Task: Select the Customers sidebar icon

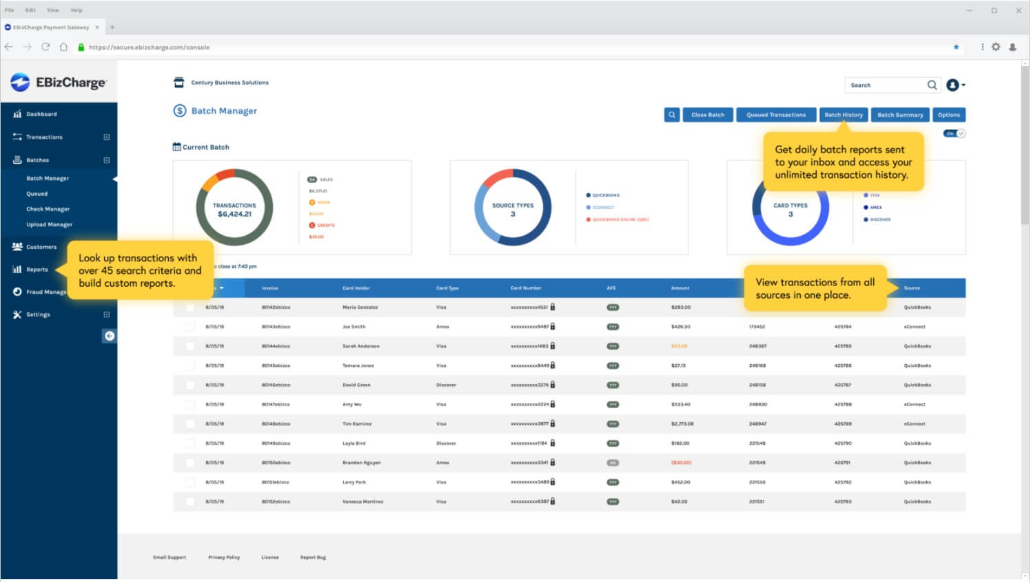Action: click(17, 246)
